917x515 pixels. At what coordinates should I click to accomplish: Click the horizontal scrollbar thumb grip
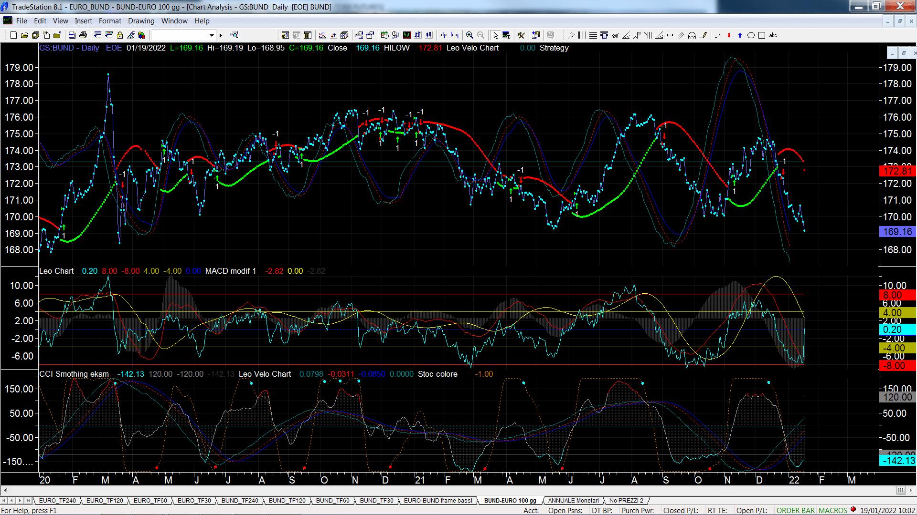900,490
